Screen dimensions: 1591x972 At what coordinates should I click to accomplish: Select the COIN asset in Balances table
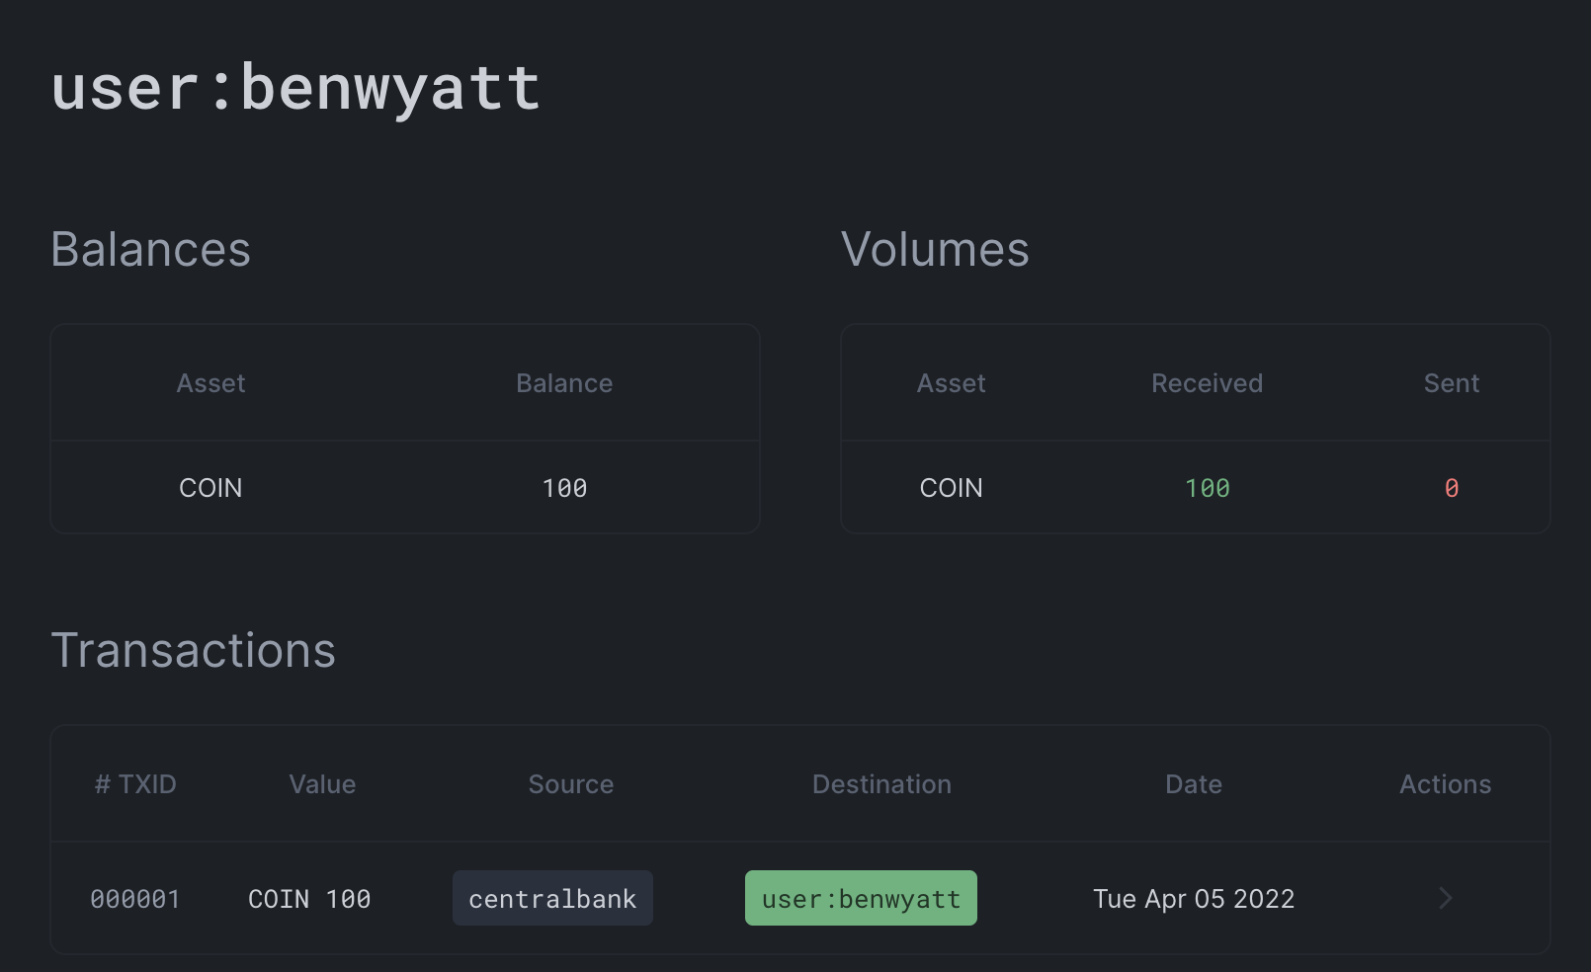point(210,488)
